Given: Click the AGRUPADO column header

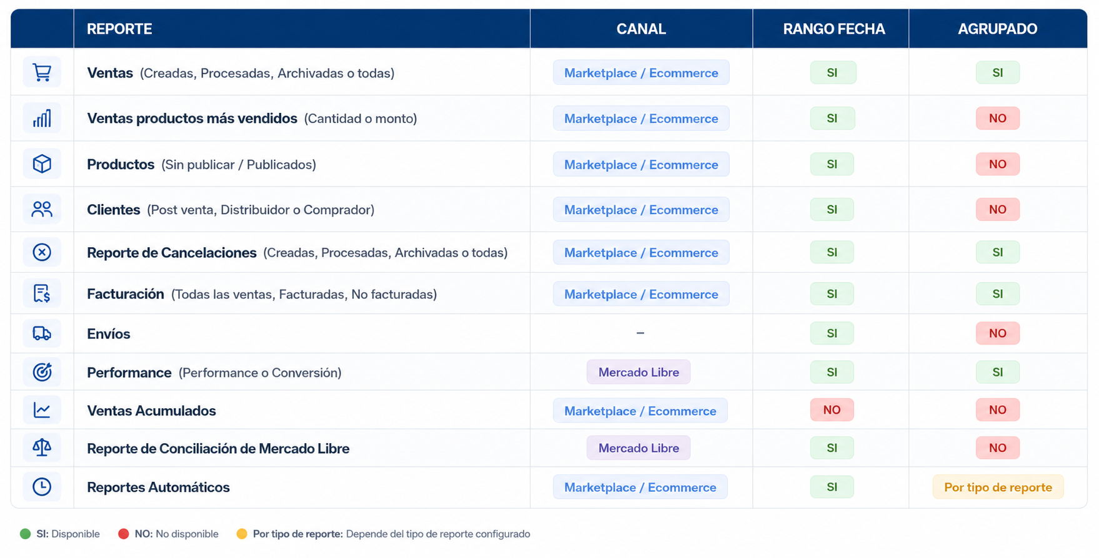Looking at the screenshot, I should pyautogui.click(x=998, y=29).
